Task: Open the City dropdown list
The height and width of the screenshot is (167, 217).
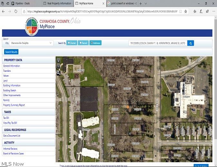Action: tap(32, 43)
